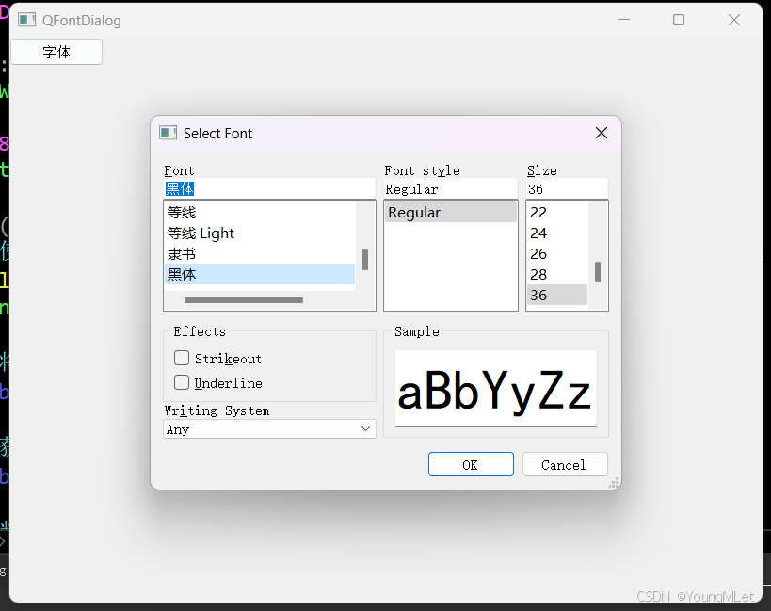The image size is (771, 611).
Task: Click the Font name input field
Action: (x=269, y=188)
